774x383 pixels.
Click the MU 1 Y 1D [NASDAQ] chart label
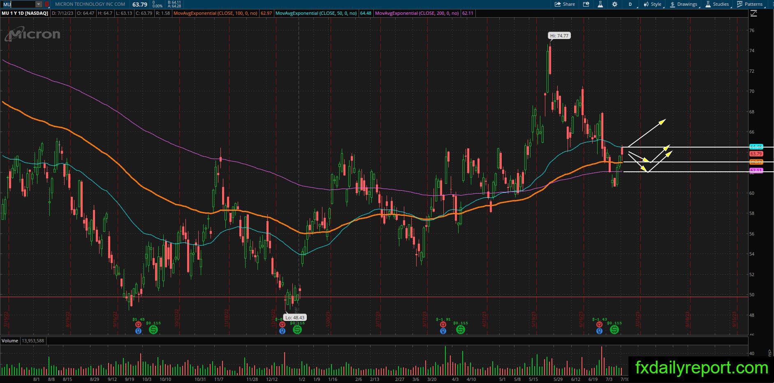(x=25, y=13)
